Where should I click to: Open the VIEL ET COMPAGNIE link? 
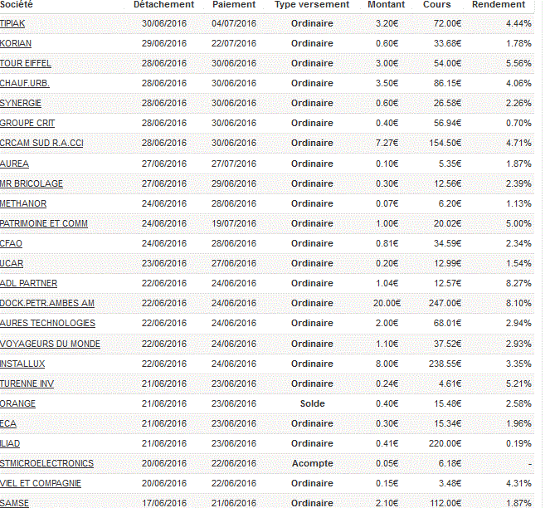click(41, 484)
